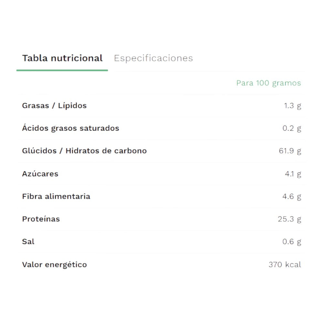The image size is (323, 323).
Task: Select the Ácidos grasos saturados label
Action: tap(70, 128)
